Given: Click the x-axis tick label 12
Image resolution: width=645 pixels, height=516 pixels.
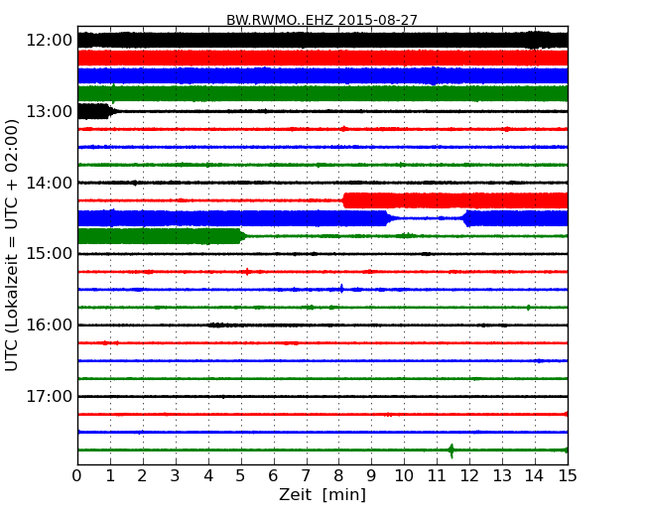Looking at the screenshot, I should pyautogui.click(x=469, y=476).
